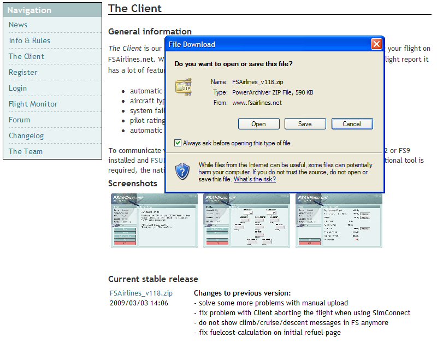
Task: Uncheck 'Always ask before opening this type of file'
Action: point(178,143)
